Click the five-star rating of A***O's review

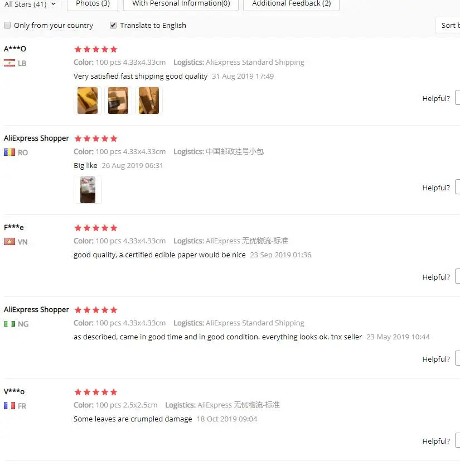[x=96, y=49]
